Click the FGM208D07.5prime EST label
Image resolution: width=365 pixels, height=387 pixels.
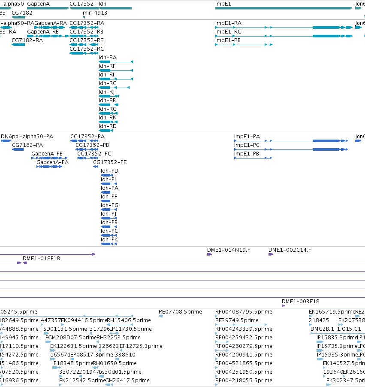pyautogui.click(x=71, y=338)
